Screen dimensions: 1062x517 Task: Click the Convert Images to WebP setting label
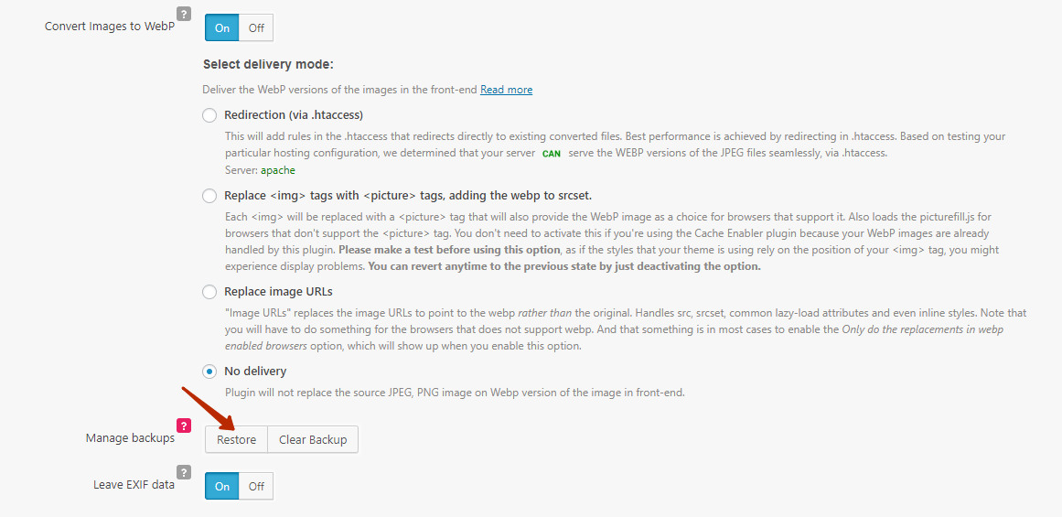pyautogui.click(x=105, y=26)
